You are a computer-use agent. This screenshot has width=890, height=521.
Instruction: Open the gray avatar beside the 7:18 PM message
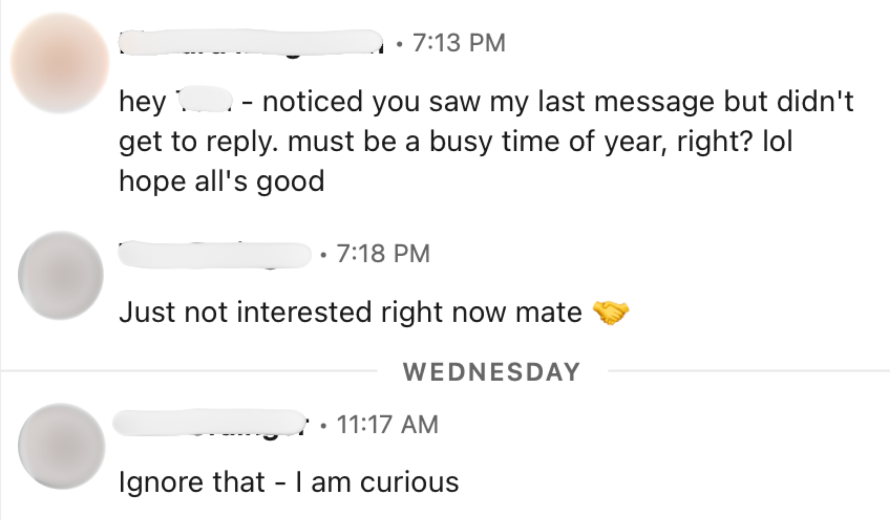tap(61, 275)
